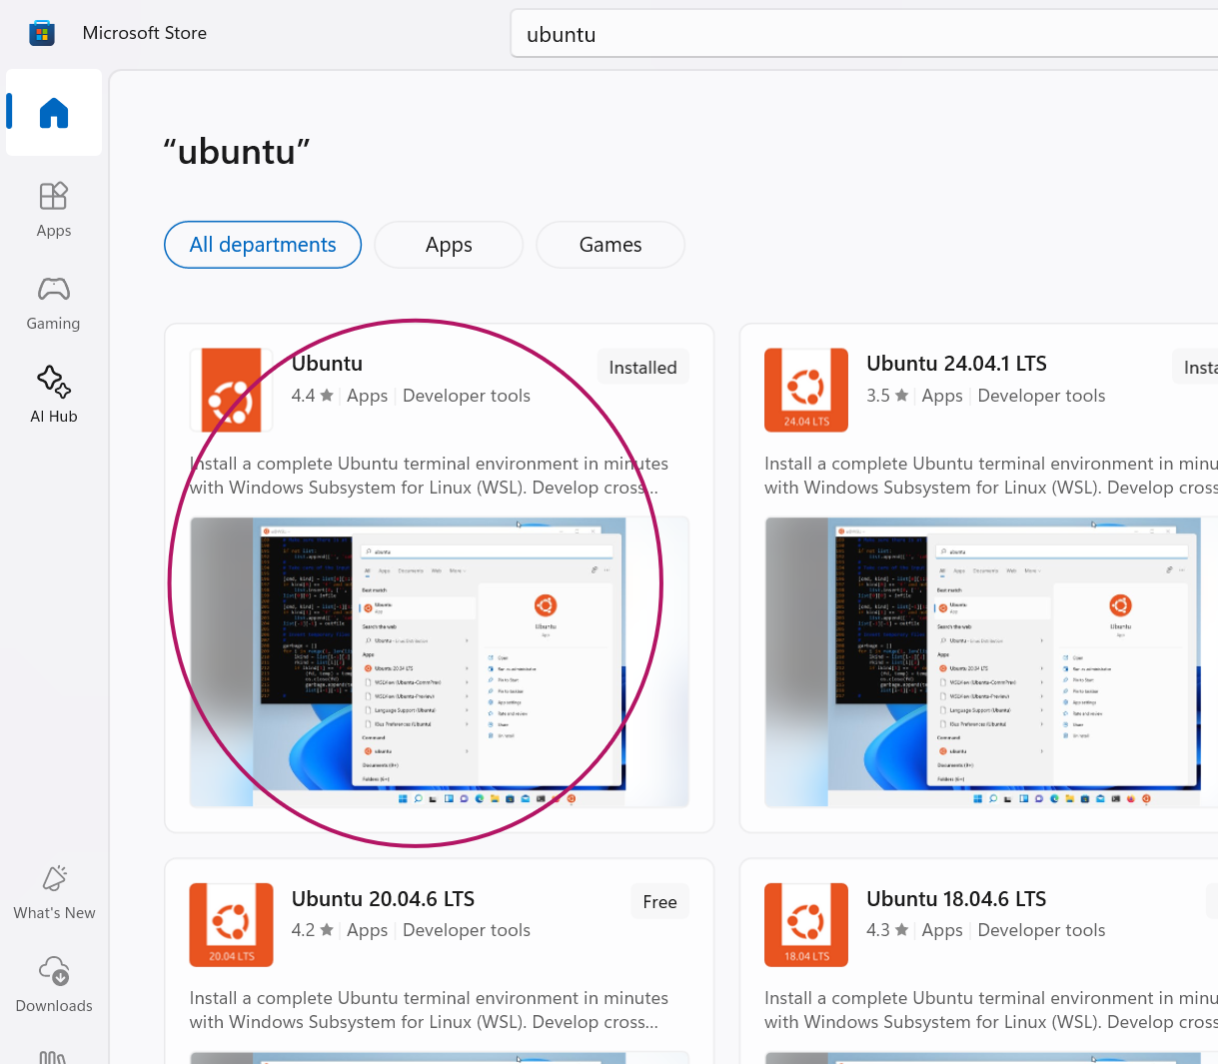This screenshot has width=1218, height=1064.
Task: Click the 4.2 star rating on Ubuntu 20.04.6
Action: 313,930
